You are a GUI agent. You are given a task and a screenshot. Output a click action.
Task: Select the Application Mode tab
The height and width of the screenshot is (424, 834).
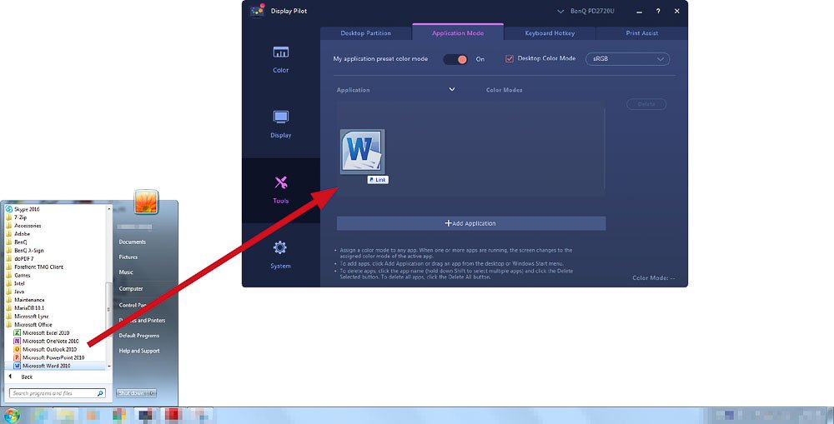[457, 32]
